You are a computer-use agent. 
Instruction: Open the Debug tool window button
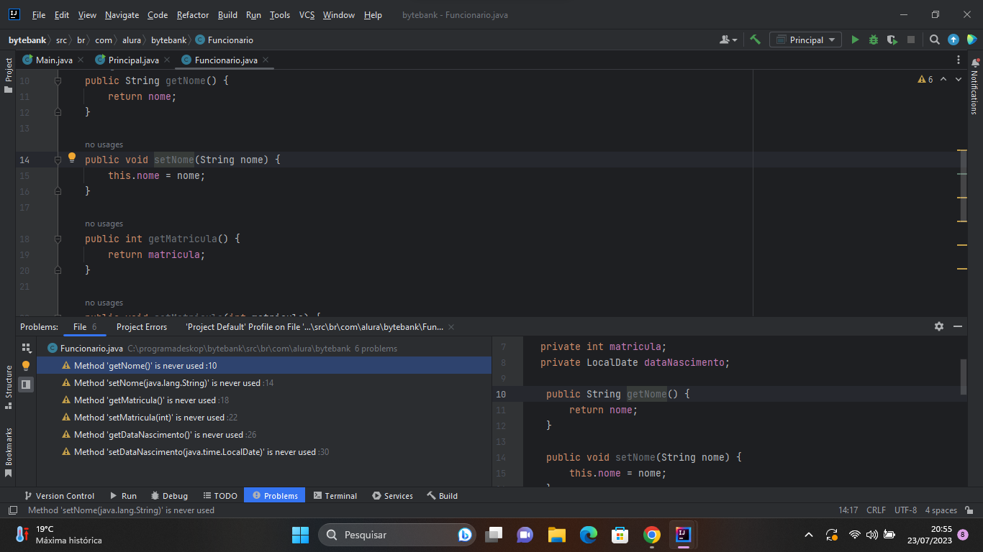169,496
